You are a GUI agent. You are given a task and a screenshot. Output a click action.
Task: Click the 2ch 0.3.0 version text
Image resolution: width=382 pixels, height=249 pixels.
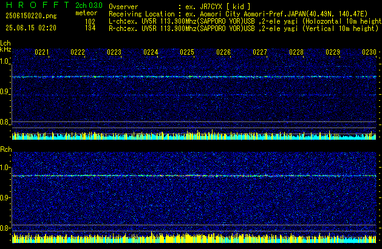tap(89, 5)
